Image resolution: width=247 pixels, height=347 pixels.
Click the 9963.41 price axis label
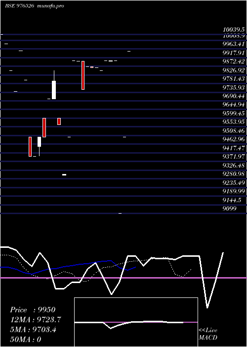234,44
